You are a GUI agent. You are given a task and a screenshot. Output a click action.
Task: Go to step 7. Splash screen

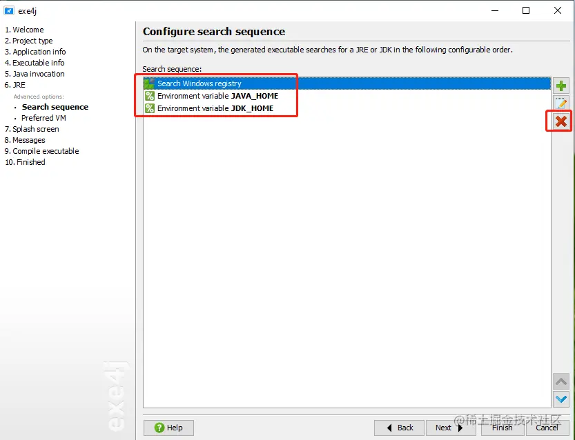[32, 129]
